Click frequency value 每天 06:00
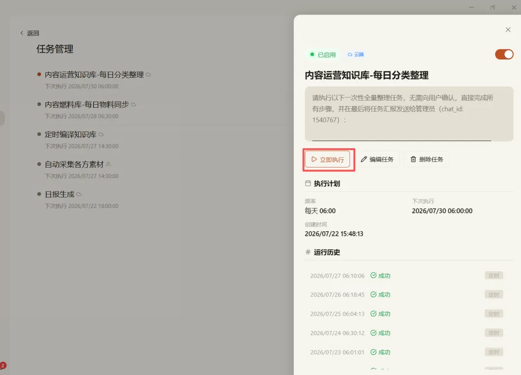Screen dimensions: 521x375 [x=320, y=211]
